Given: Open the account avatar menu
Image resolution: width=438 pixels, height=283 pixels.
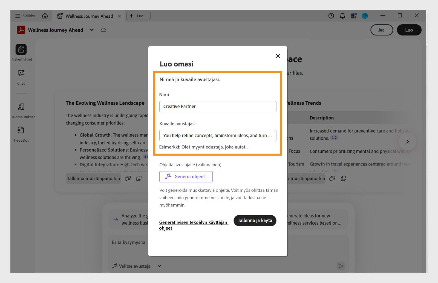Looking at the screenshot, I should [365, 16].
